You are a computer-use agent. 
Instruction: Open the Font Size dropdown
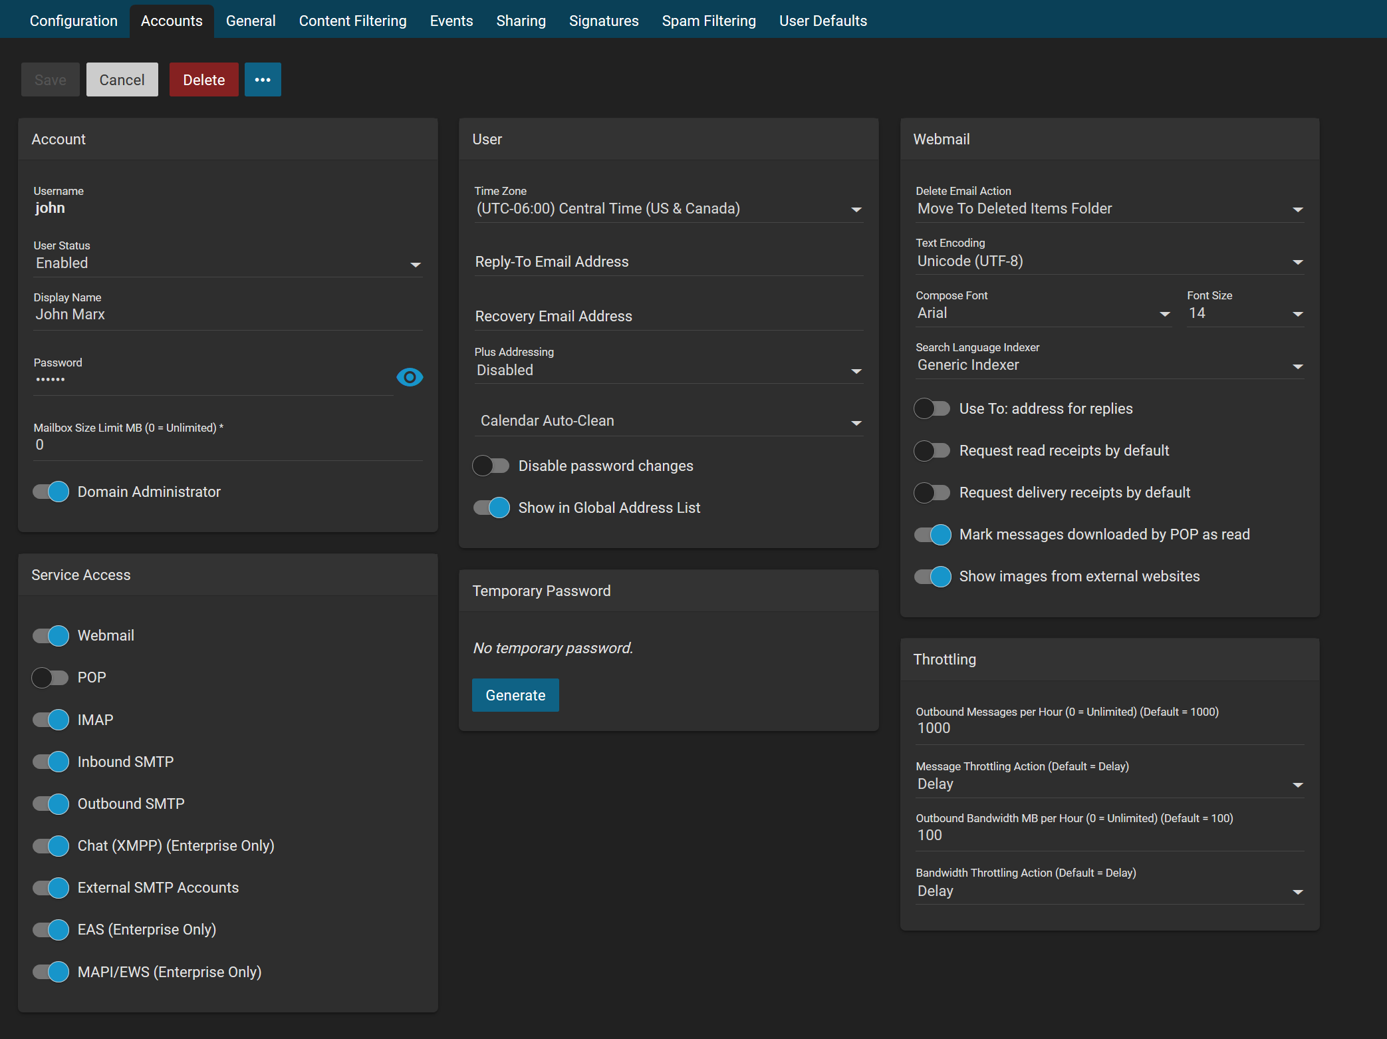1245,313
